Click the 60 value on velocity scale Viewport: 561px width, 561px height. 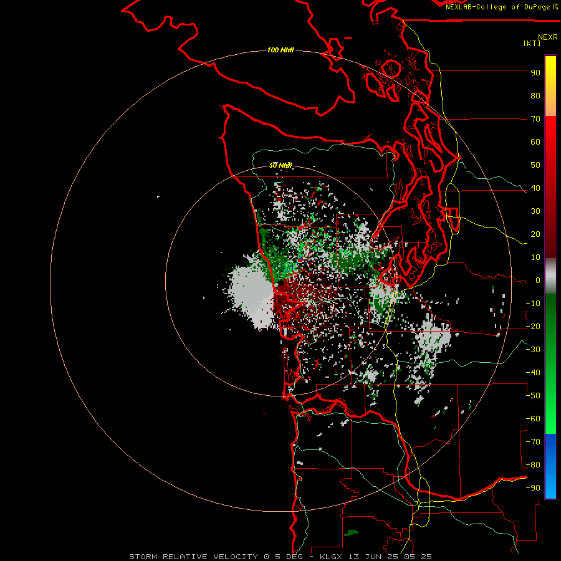535,142
